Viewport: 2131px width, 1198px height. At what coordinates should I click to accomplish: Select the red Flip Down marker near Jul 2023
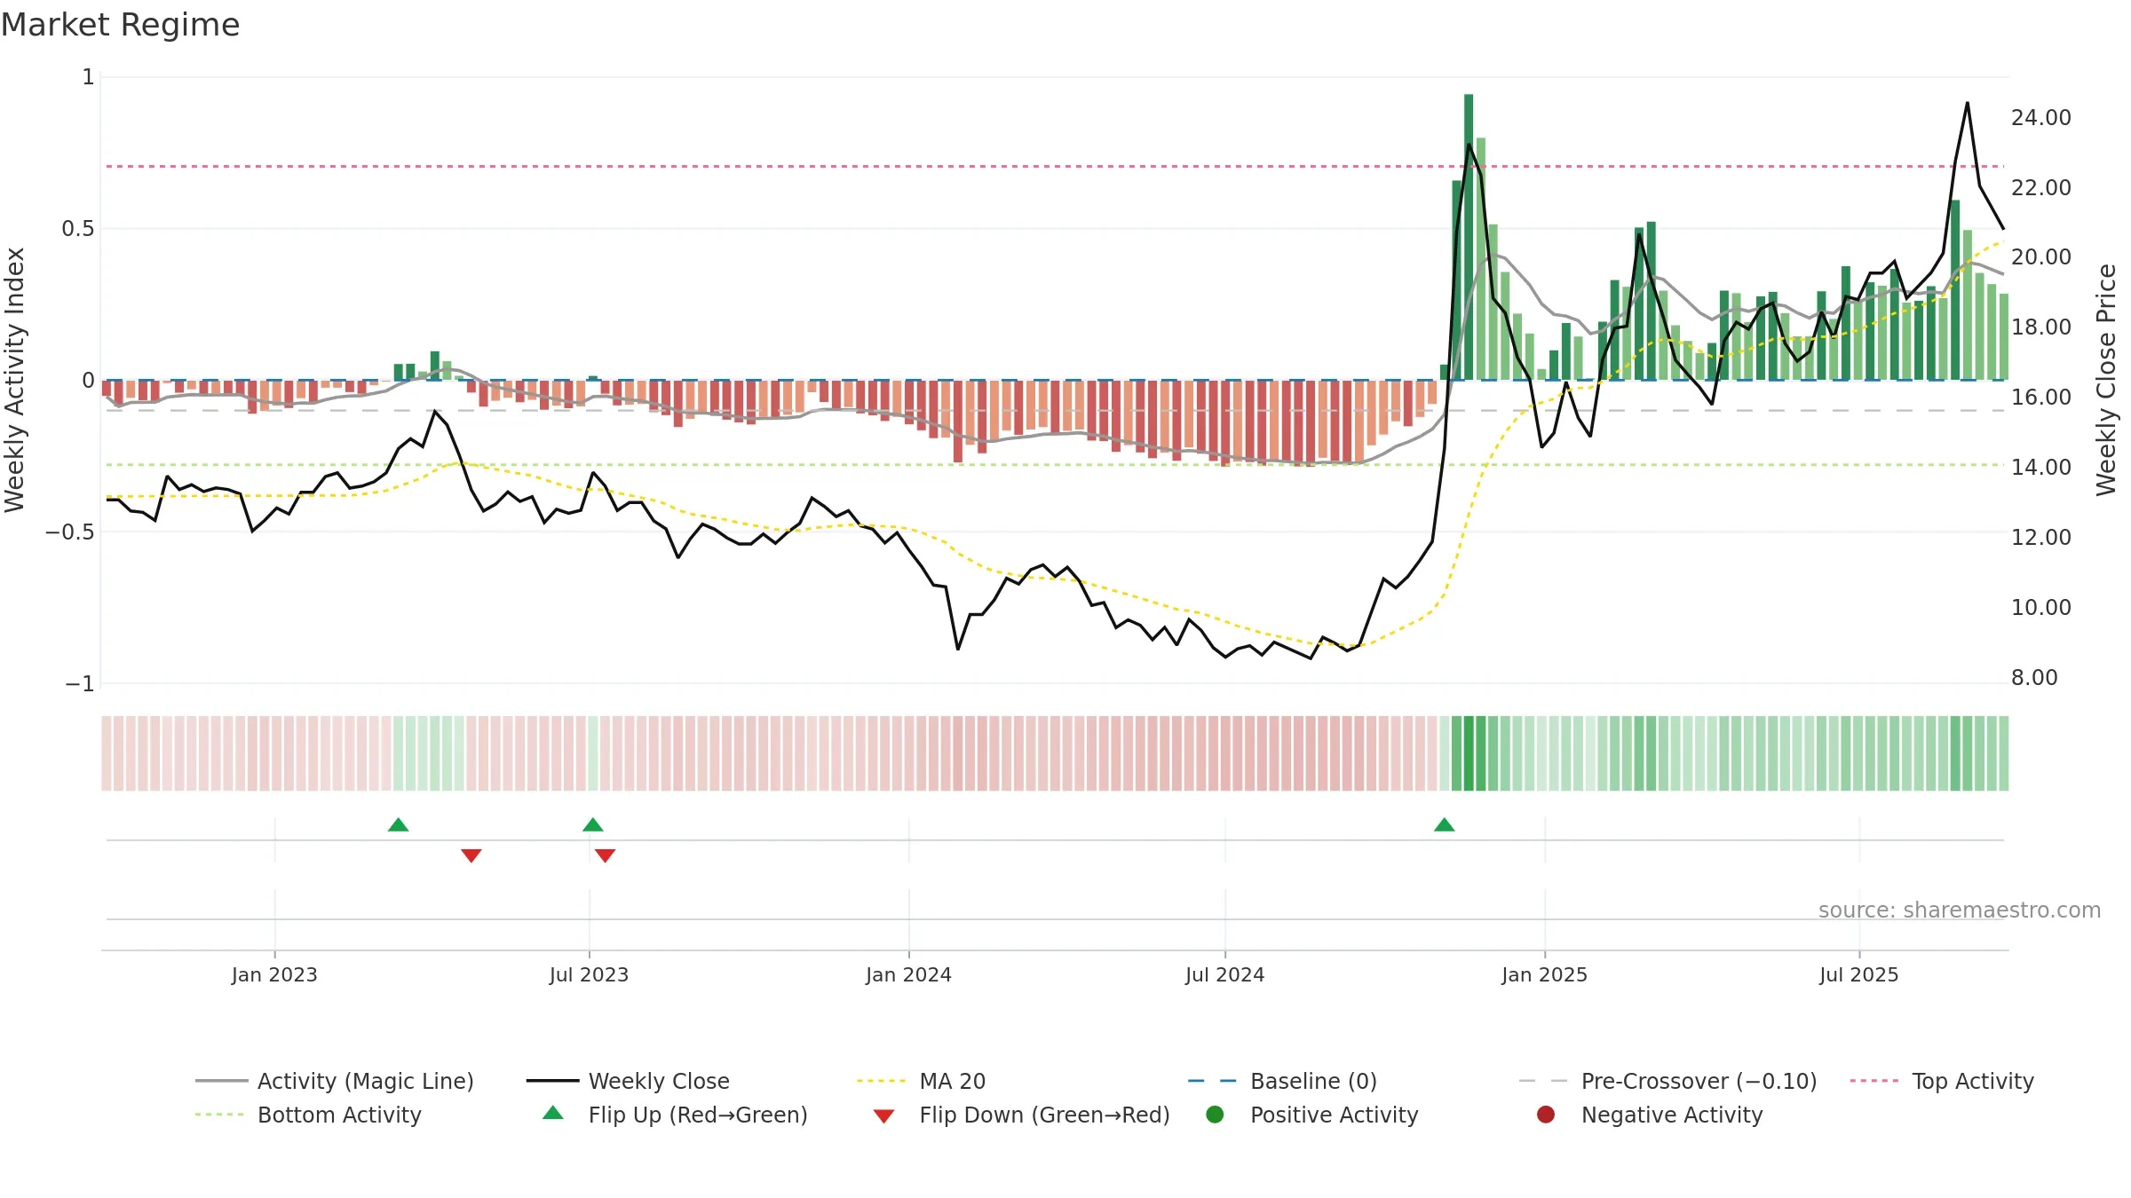pyautogui.click(x=606, y=855)
